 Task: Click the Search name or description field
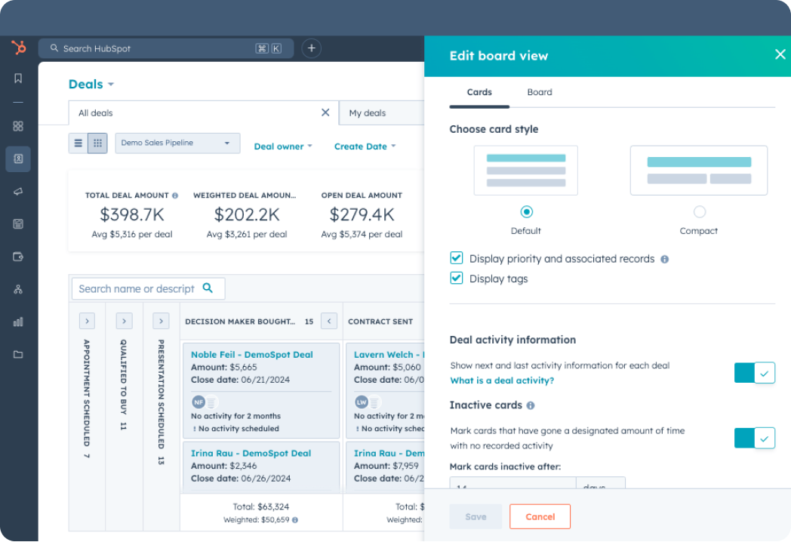(148, 288)
